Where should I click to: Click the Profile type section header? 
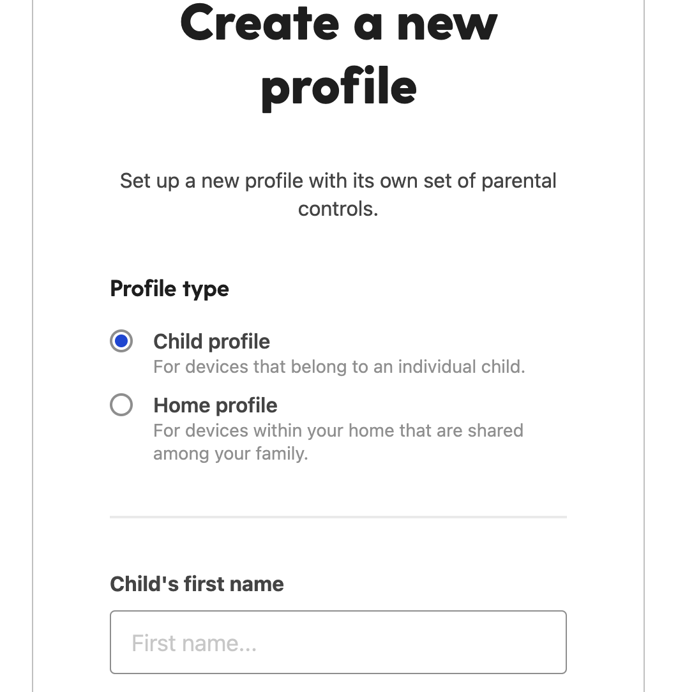pos(169,289)
